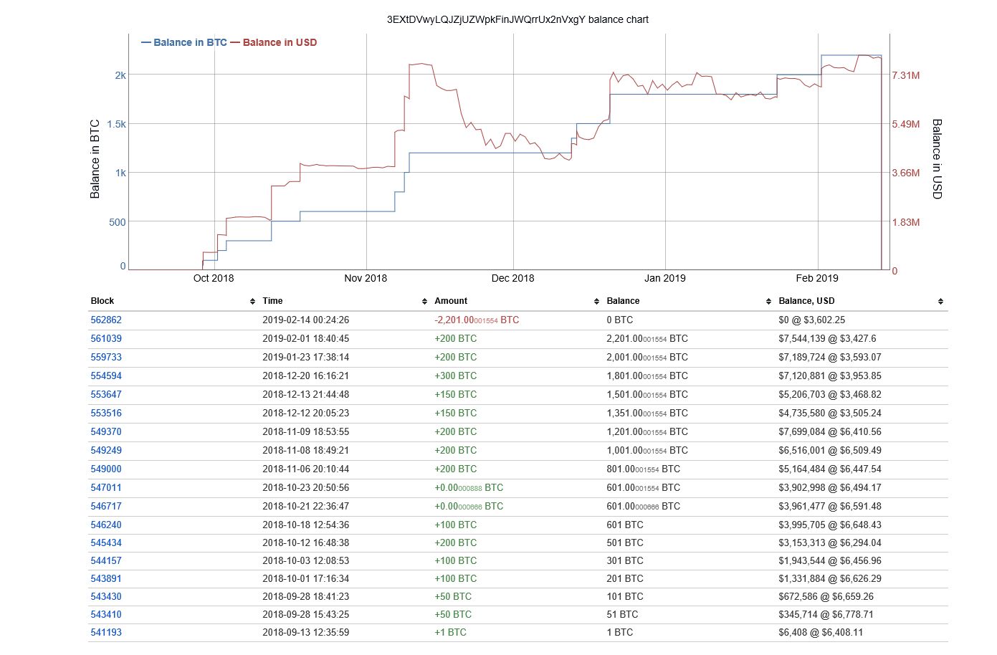Select the 601 BTC balance cell
Viewport: 997px width, 655px height.
(x=625, y=525)
